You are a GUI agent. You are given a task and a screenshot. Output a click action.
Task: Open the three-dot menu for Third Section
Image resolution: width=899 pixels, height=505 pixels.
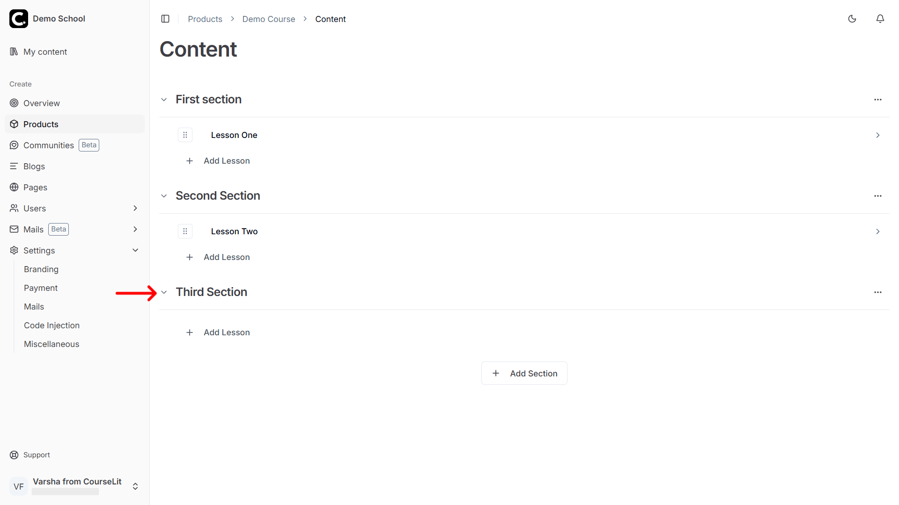pos(878,292)
